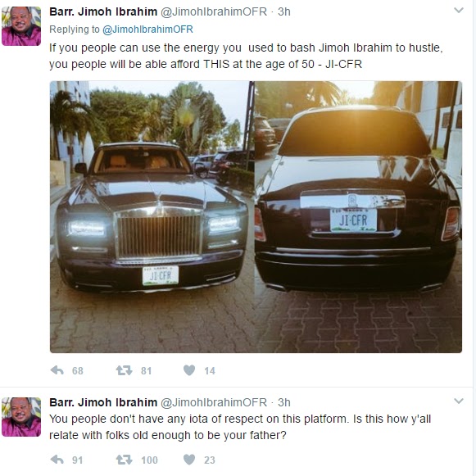Screen dimensions: 476x476
Task: Open the @JimohIbrahimOFR handle on second tweet
Action: 214,402
